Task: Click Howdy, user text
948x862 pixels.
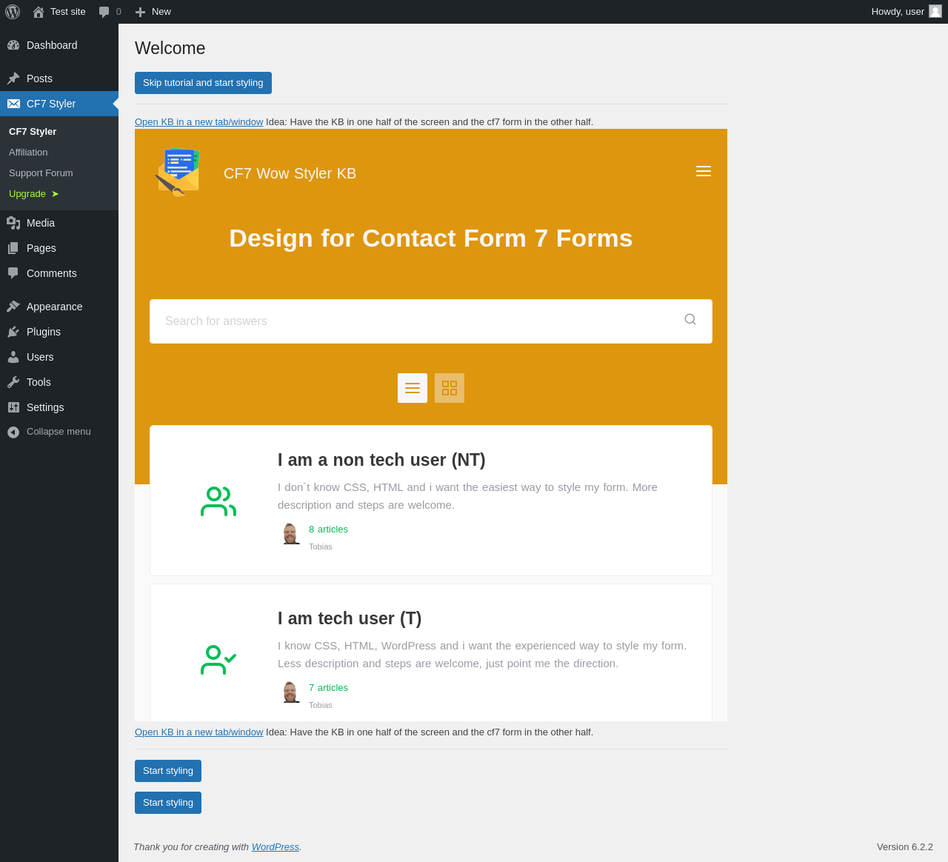Action: (898, 12)
